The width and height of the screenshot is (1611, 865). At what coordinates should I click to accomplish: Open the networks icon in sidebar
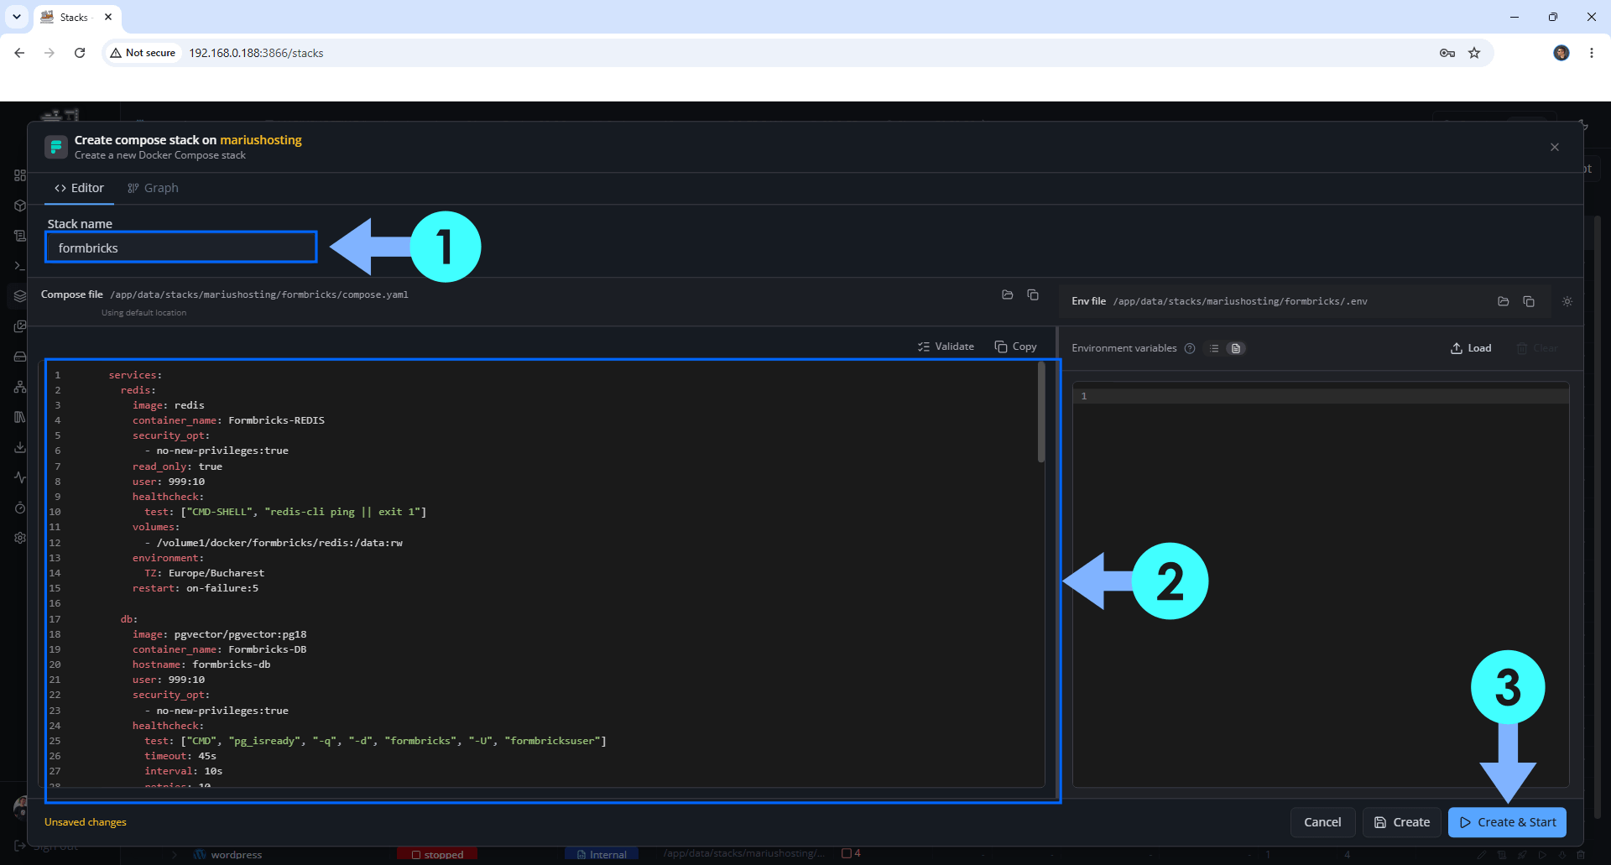point(19,387)
